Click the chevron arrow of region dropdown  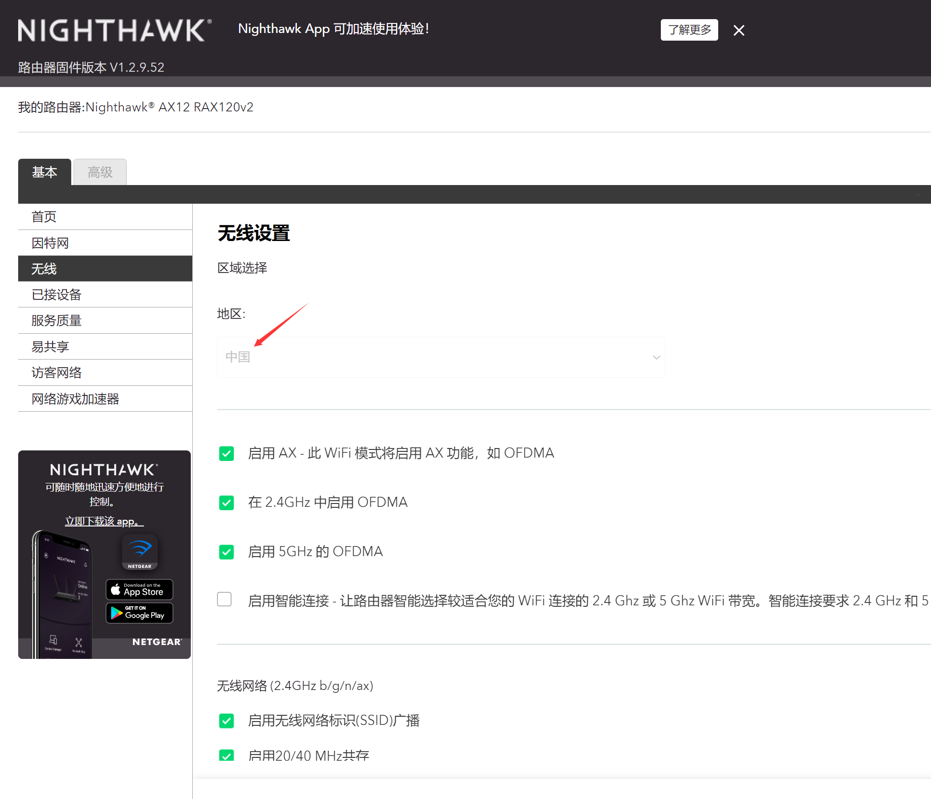[x=656, y=357]
